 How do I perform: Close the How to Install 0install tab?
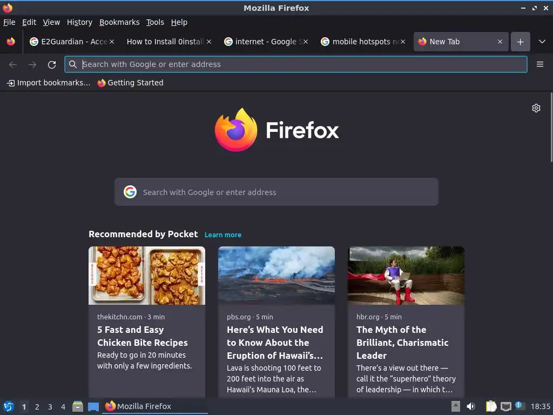pos(209,42)
